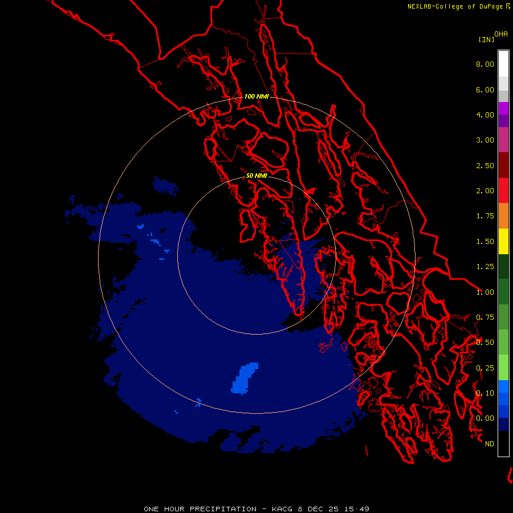Select the 1.50 legend value
Viewport: 513px width, 513px height.
click(x=485, y=242)
